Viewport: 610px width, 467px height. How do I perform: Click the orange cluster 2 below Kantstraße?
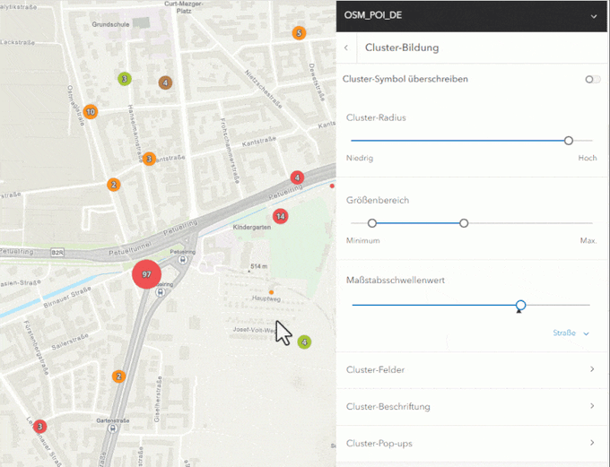click(114, 185)
